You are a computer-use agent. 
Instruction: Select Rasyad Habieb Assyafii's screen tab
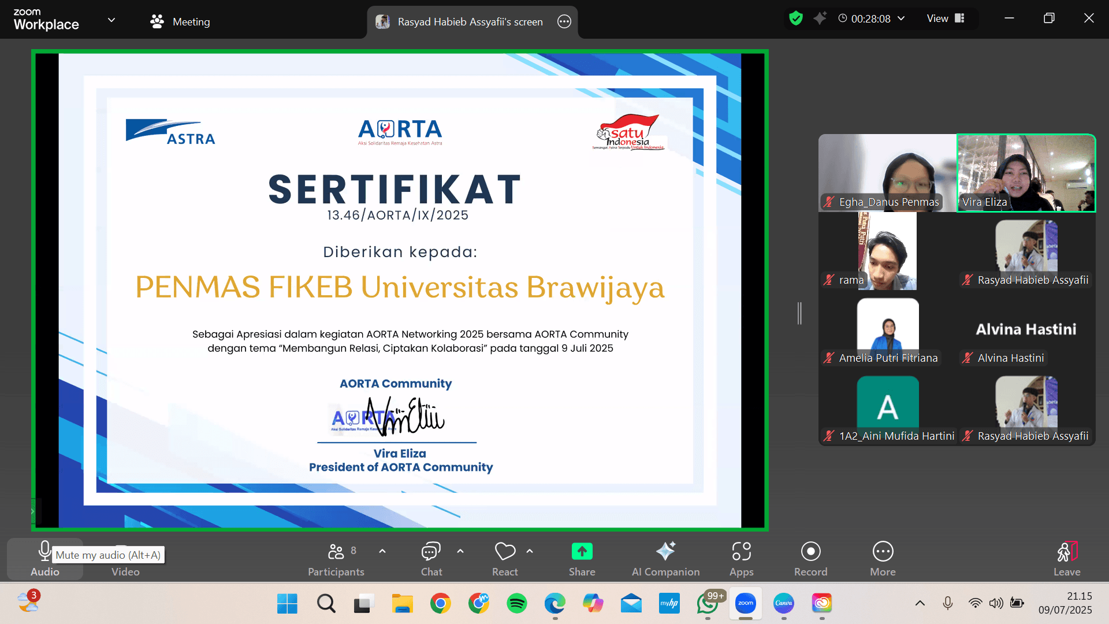(470, 21)
